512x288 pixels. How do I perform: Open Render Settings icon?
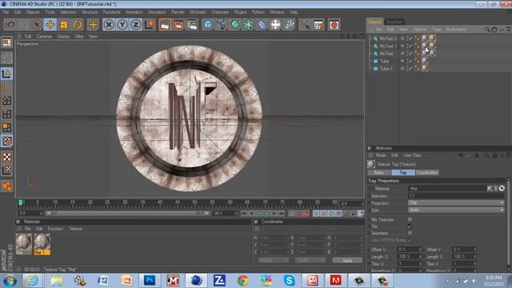pyautogui.click(x=192, y=25)
